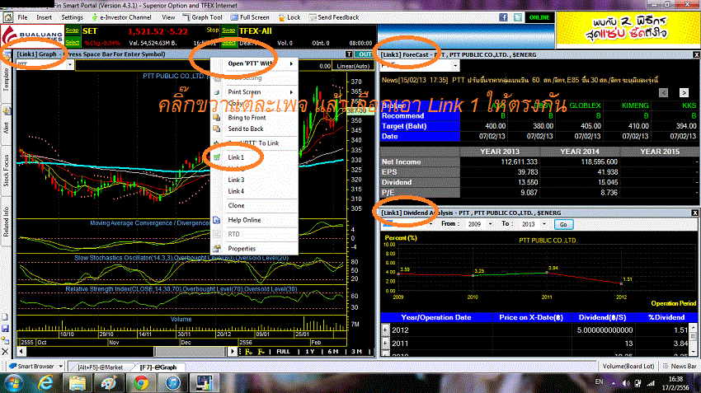Click the Go button in Dividend Analysis

tap(563, 224)
